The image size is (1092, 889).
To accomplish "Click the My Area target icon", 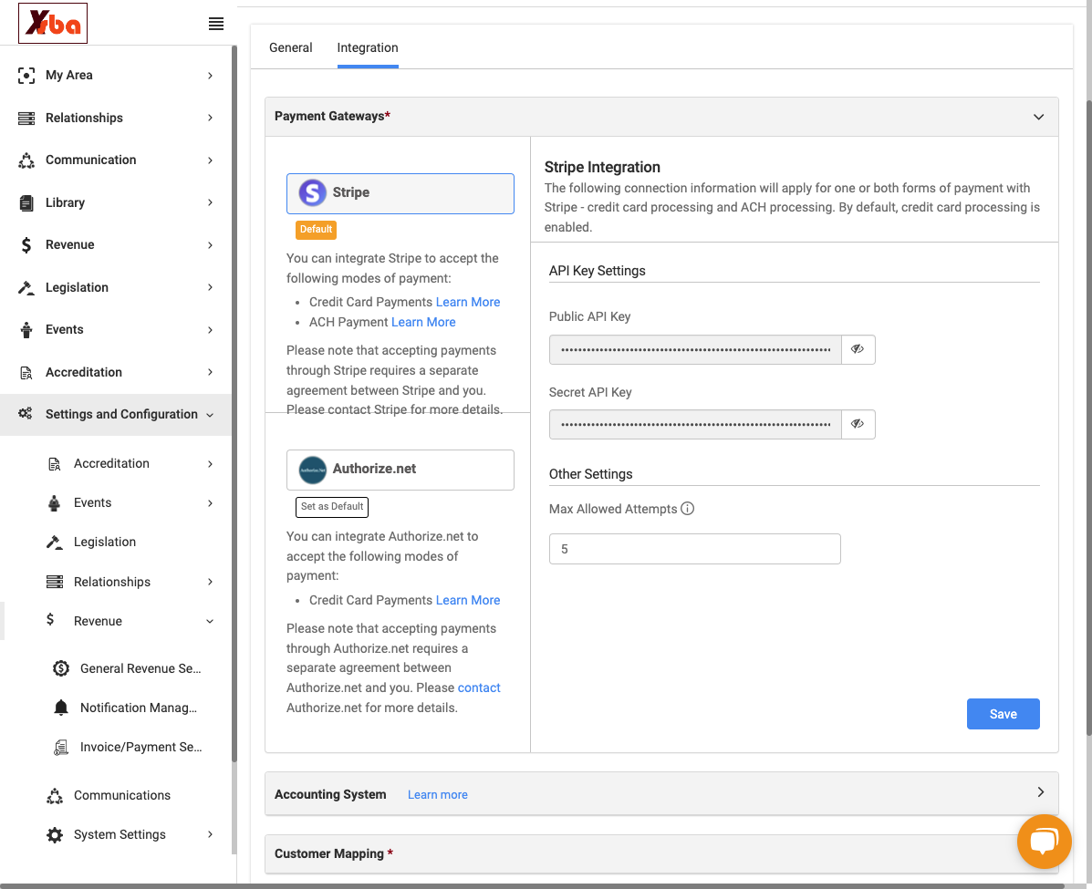I will [26, 75].
